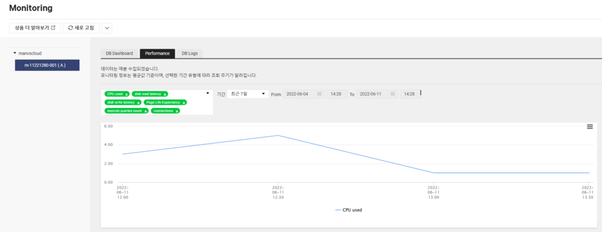Remove the disk write latency tag
Viewport: 602px width, 232px height.
point(138,103)
